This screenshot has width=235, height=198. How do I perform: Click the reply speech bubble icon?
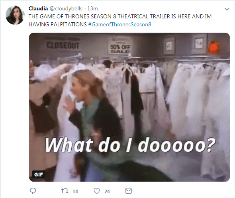coord(33,191)
